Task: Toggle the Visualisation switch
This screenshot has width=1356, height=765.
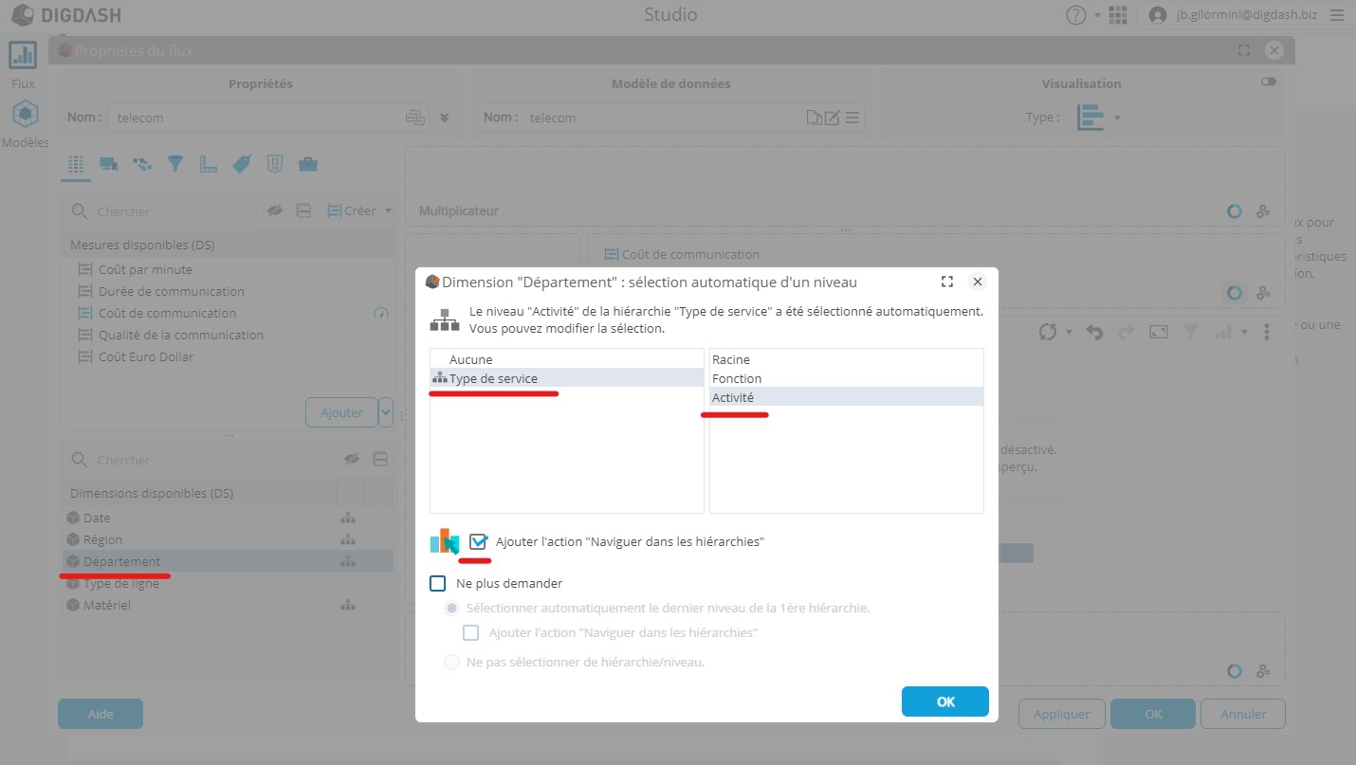Action: (x=1268, y=82)
